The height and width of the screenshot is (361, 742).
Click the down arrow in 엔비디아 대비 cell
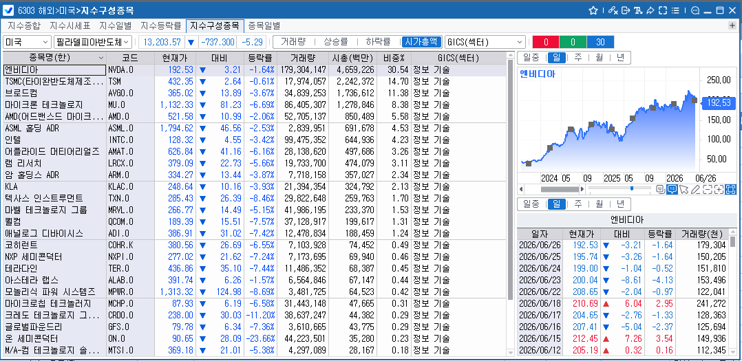tap(203, 70)
